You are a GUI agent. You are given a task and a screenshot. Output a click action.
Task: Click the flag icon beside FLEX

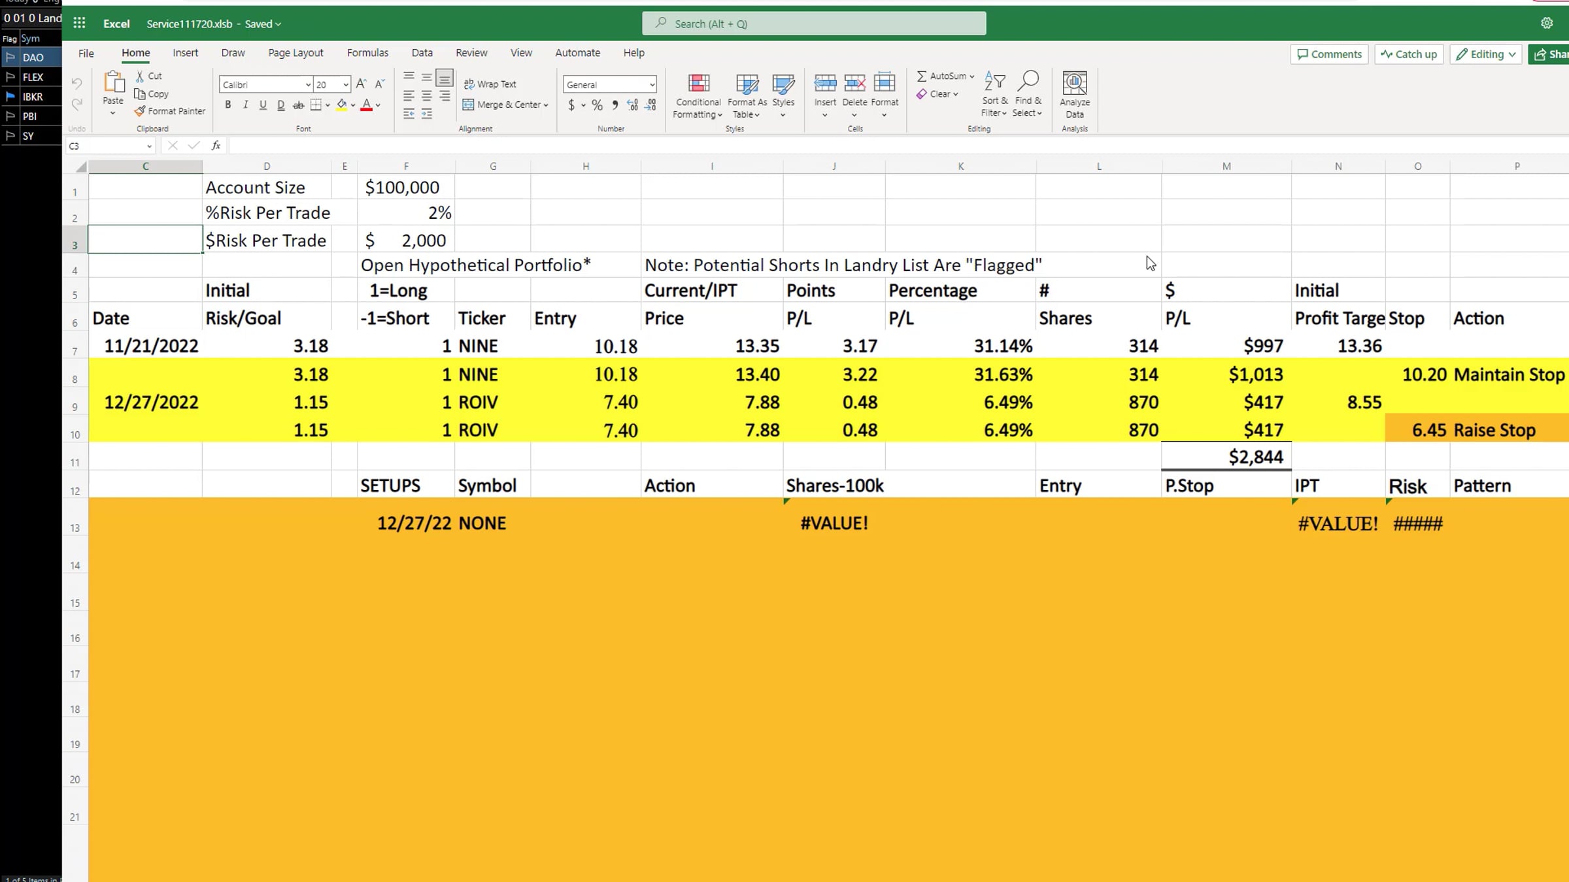click(10, 76)
